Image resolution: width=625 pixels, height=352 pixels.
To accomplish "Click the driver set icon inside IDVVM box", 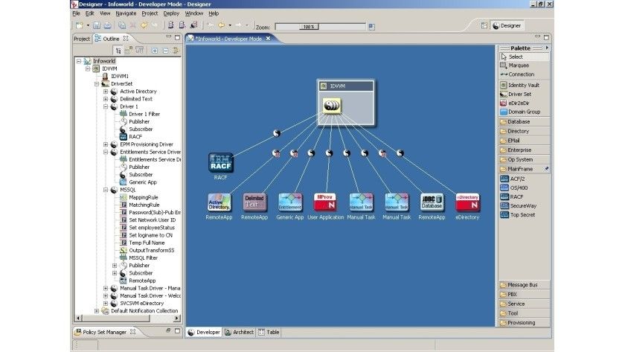I will 332,106.
